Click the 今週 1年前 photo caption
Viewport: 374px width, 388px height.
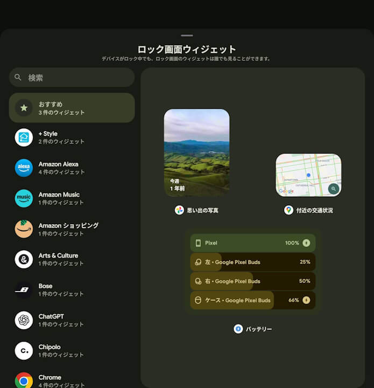point(178,185)
